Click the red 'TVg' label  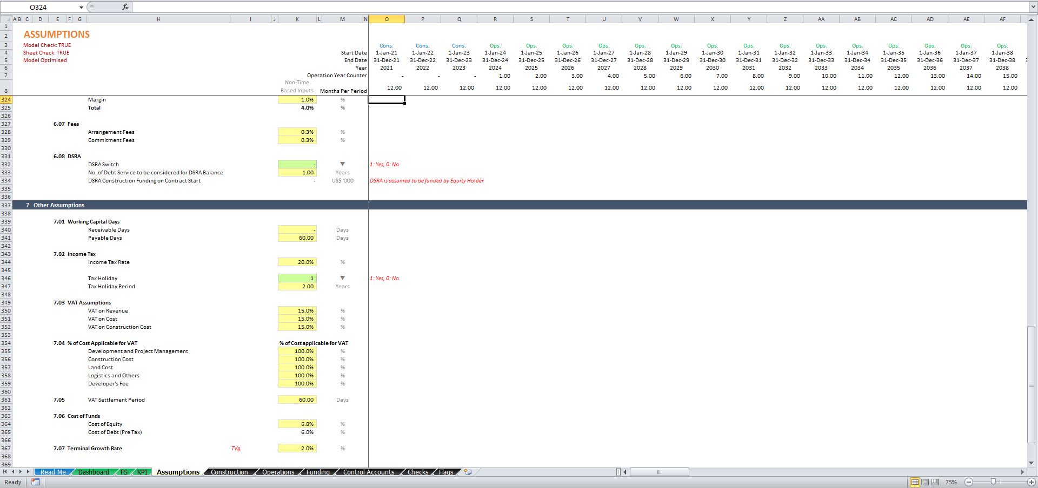pyautogui.click(x=236, y=448)
